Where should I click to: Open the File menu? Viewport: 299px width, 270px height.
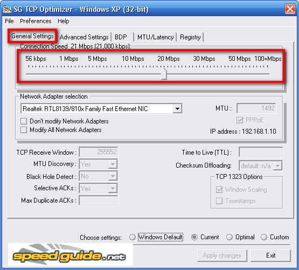[x=9, y=21]
